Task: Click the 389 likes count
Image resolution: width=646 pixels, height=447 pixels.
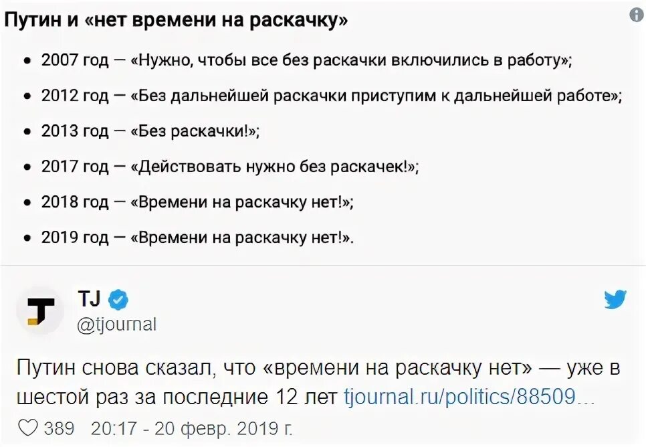Action: click(x=59, y=428)
